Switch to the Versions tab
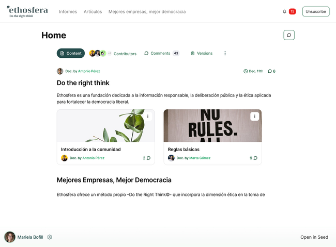336x247 pixels. point(201,53)
